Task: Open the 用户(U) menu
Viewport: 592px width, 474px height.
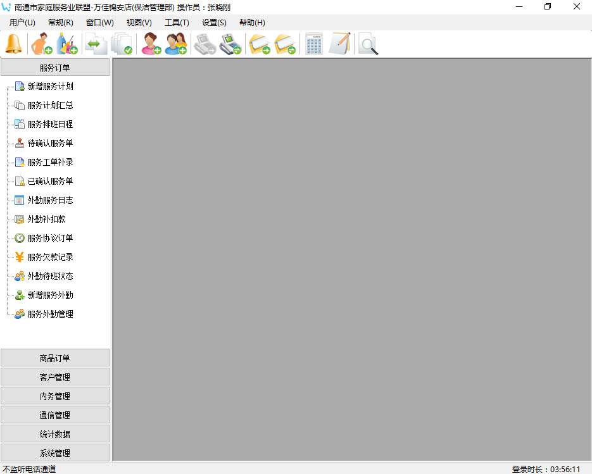Action: 22,23
